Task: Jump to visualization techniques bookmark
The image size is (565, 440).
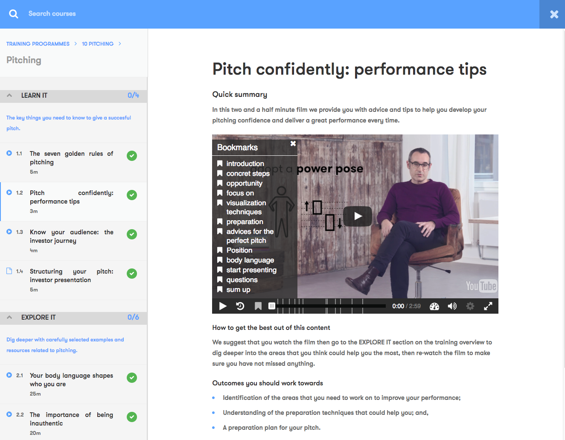Action: (246, 207)
